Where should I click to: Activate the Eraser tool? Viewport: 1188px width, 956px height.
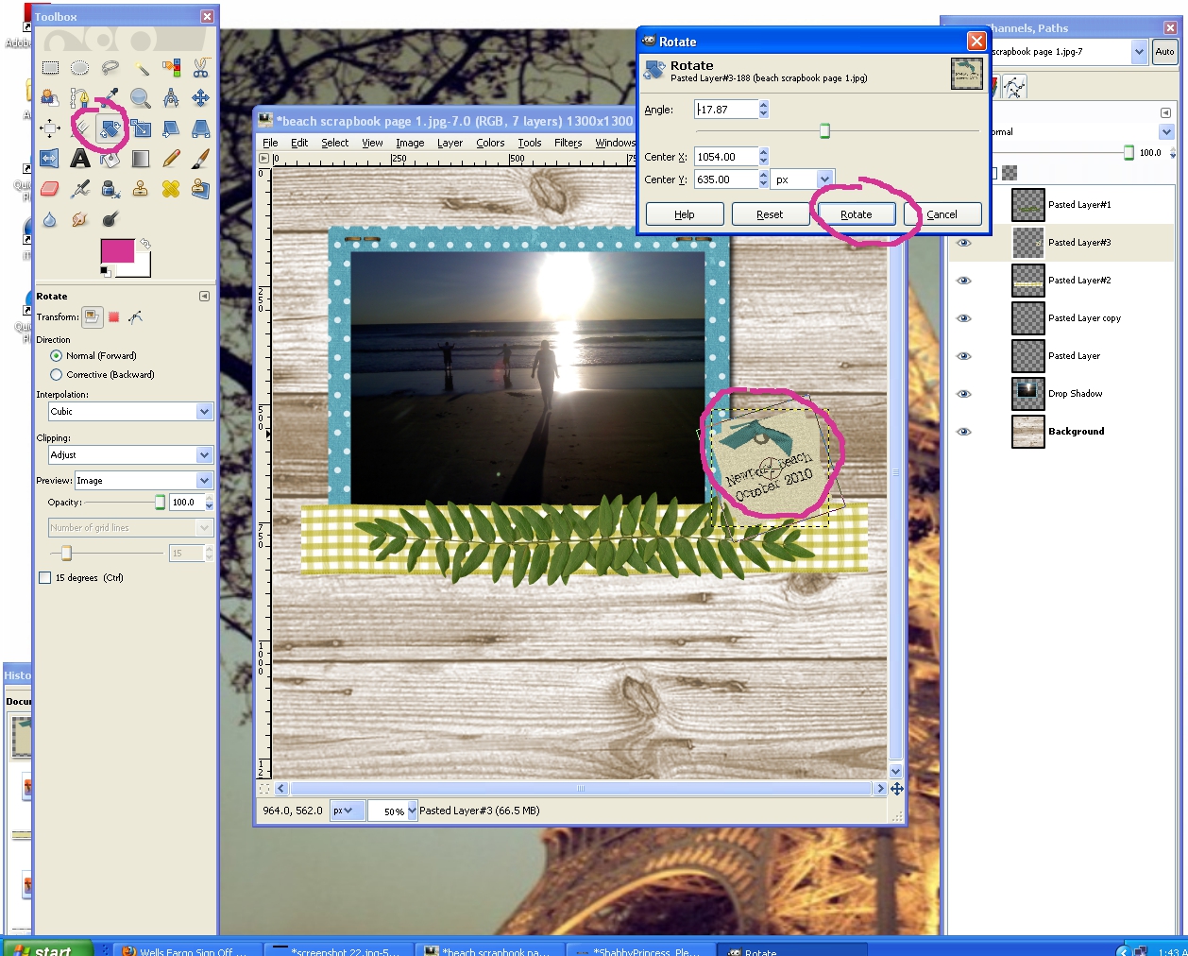(49, 189)
